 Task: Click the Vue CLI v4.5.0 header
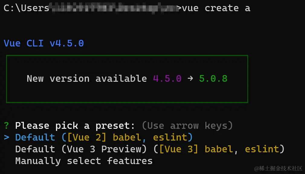pyautogui.click(x=44, y=43)
